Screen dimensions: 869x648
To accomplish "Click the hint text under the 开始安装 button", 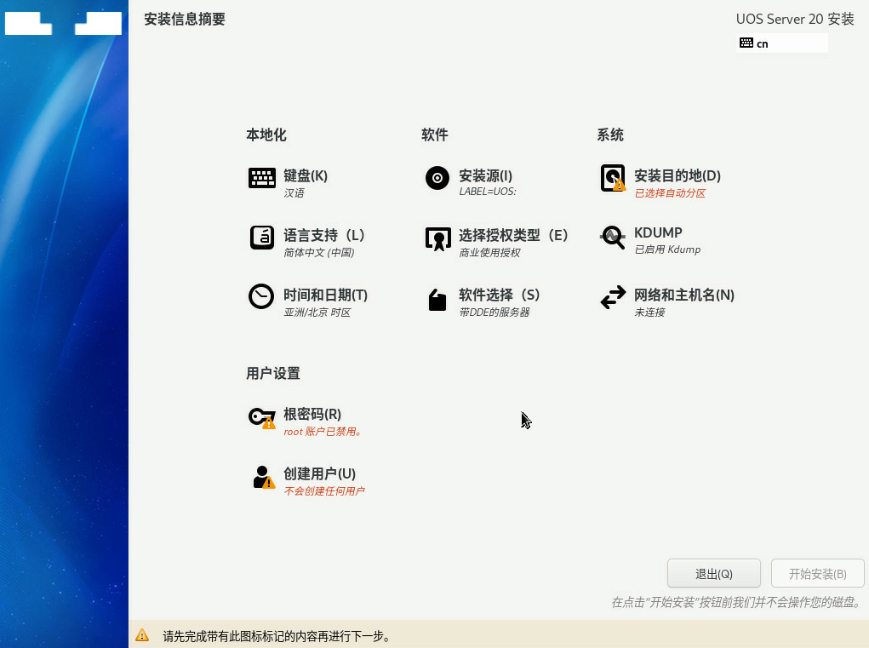I will pyautogui.click(x=737, y=602).
